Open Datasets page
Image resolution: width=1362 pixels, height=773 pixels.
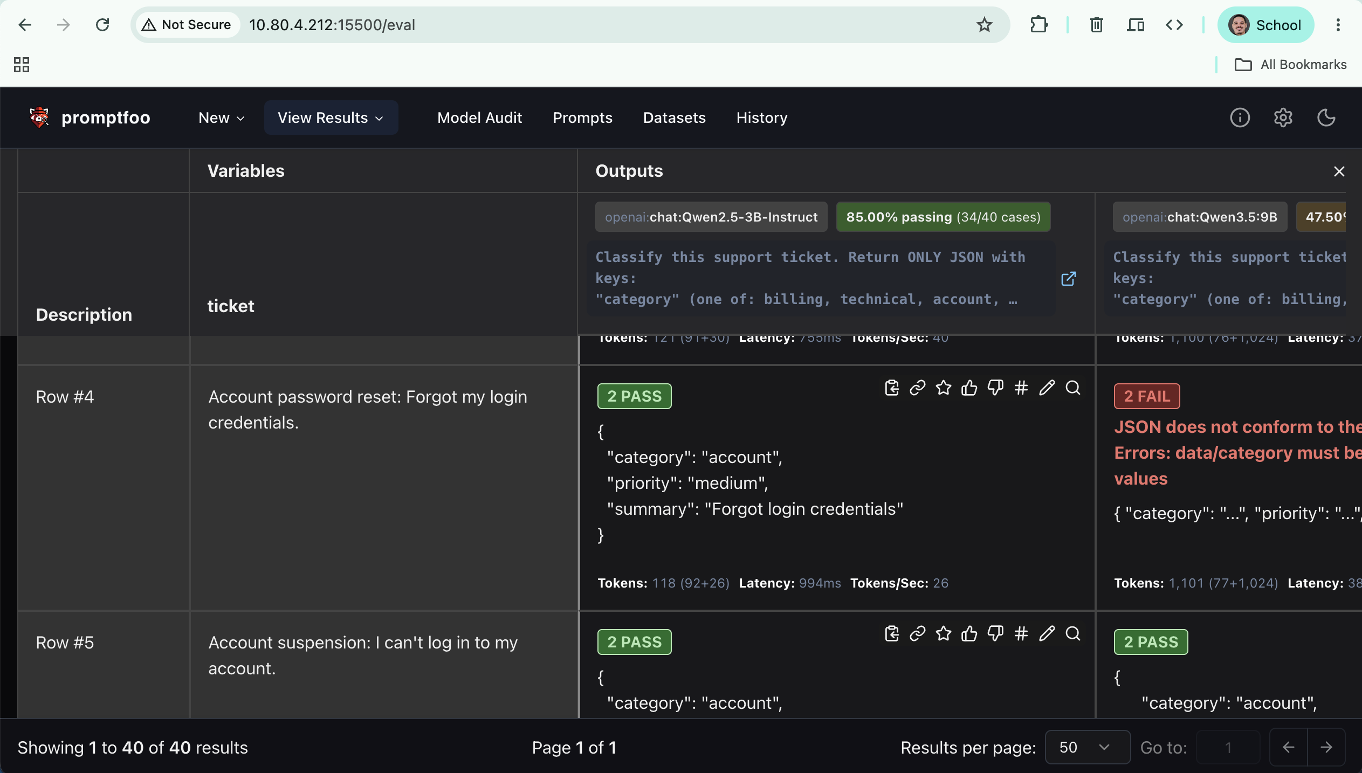675,118
